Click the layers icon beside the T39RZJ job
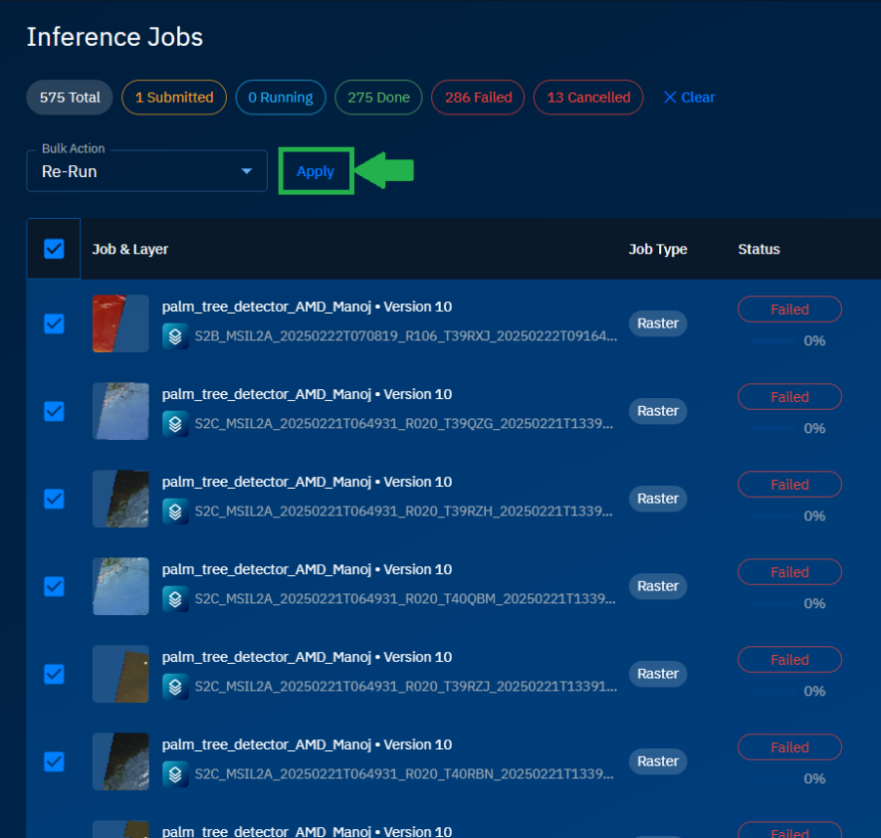This screenshot has height=838, width=881. (x=176, y=688)
